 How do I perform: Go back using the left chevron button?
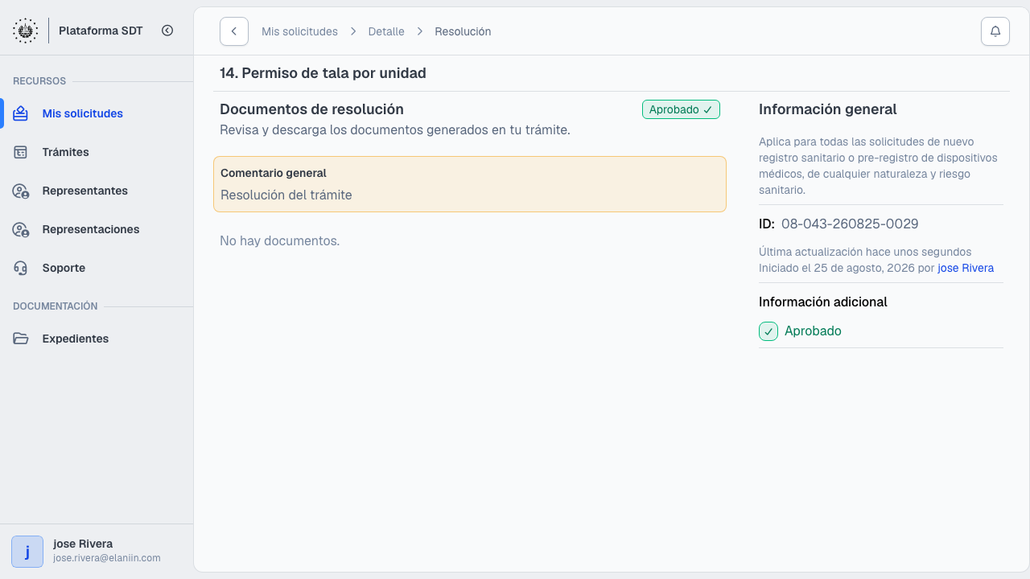click(234, 31)
